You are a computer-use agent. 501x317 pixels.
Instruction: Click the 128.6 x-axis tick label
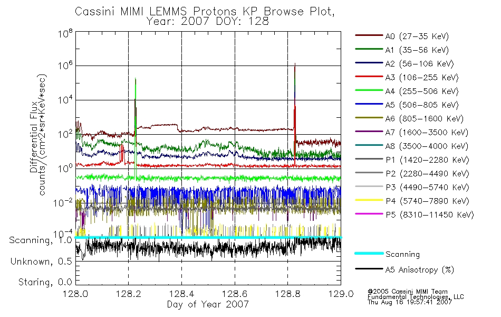click(x=235, y=294)
